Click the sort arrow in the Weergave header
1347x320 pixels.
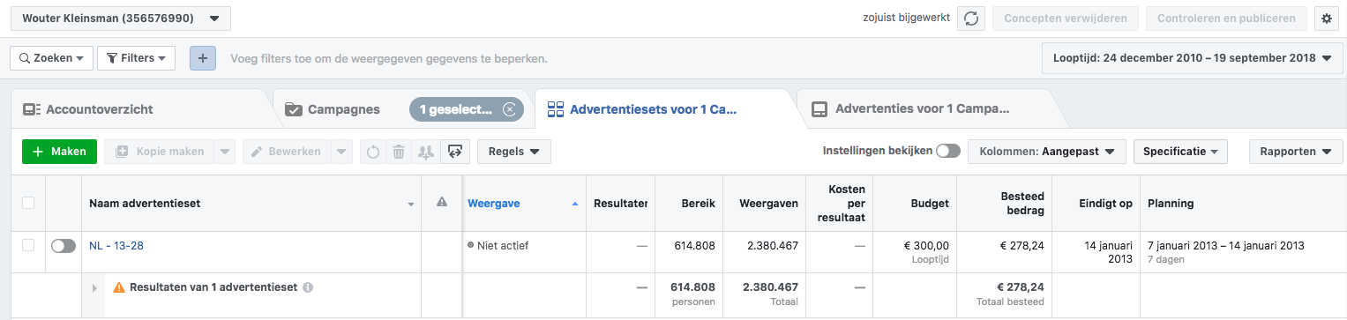[x=575, y=204]
